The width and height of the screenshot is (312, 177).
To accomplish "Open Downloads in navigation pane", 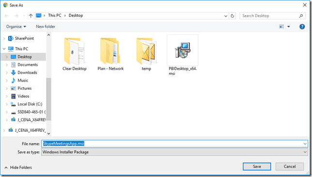I will click(27, 73).
